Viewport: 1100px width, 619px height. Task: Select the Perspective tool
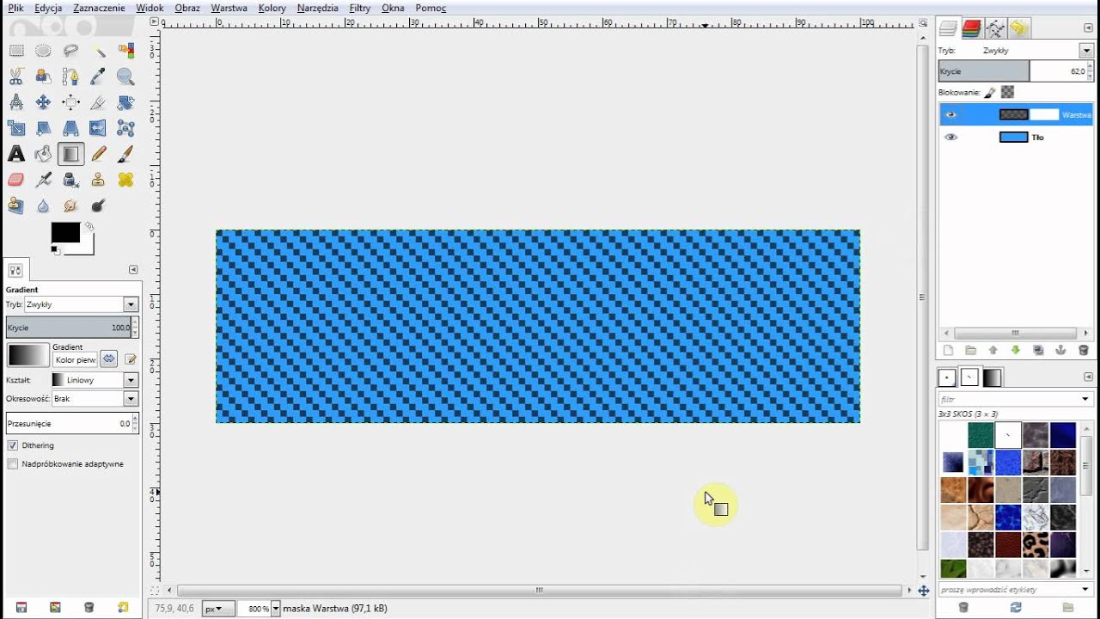70,128
